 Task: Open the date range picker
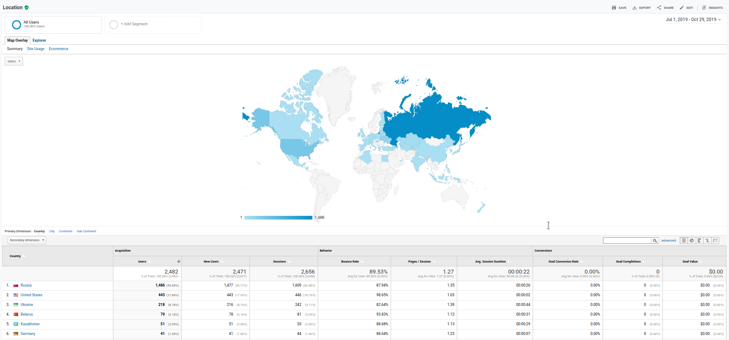tap(693, 19)
